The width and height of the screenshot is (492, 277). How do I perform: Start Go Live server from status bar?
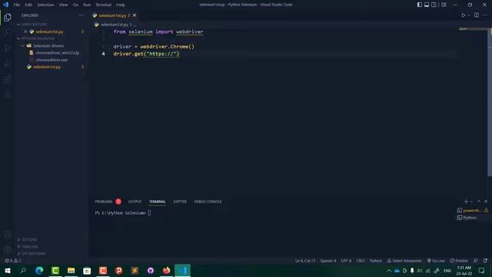tap(436, 261)
